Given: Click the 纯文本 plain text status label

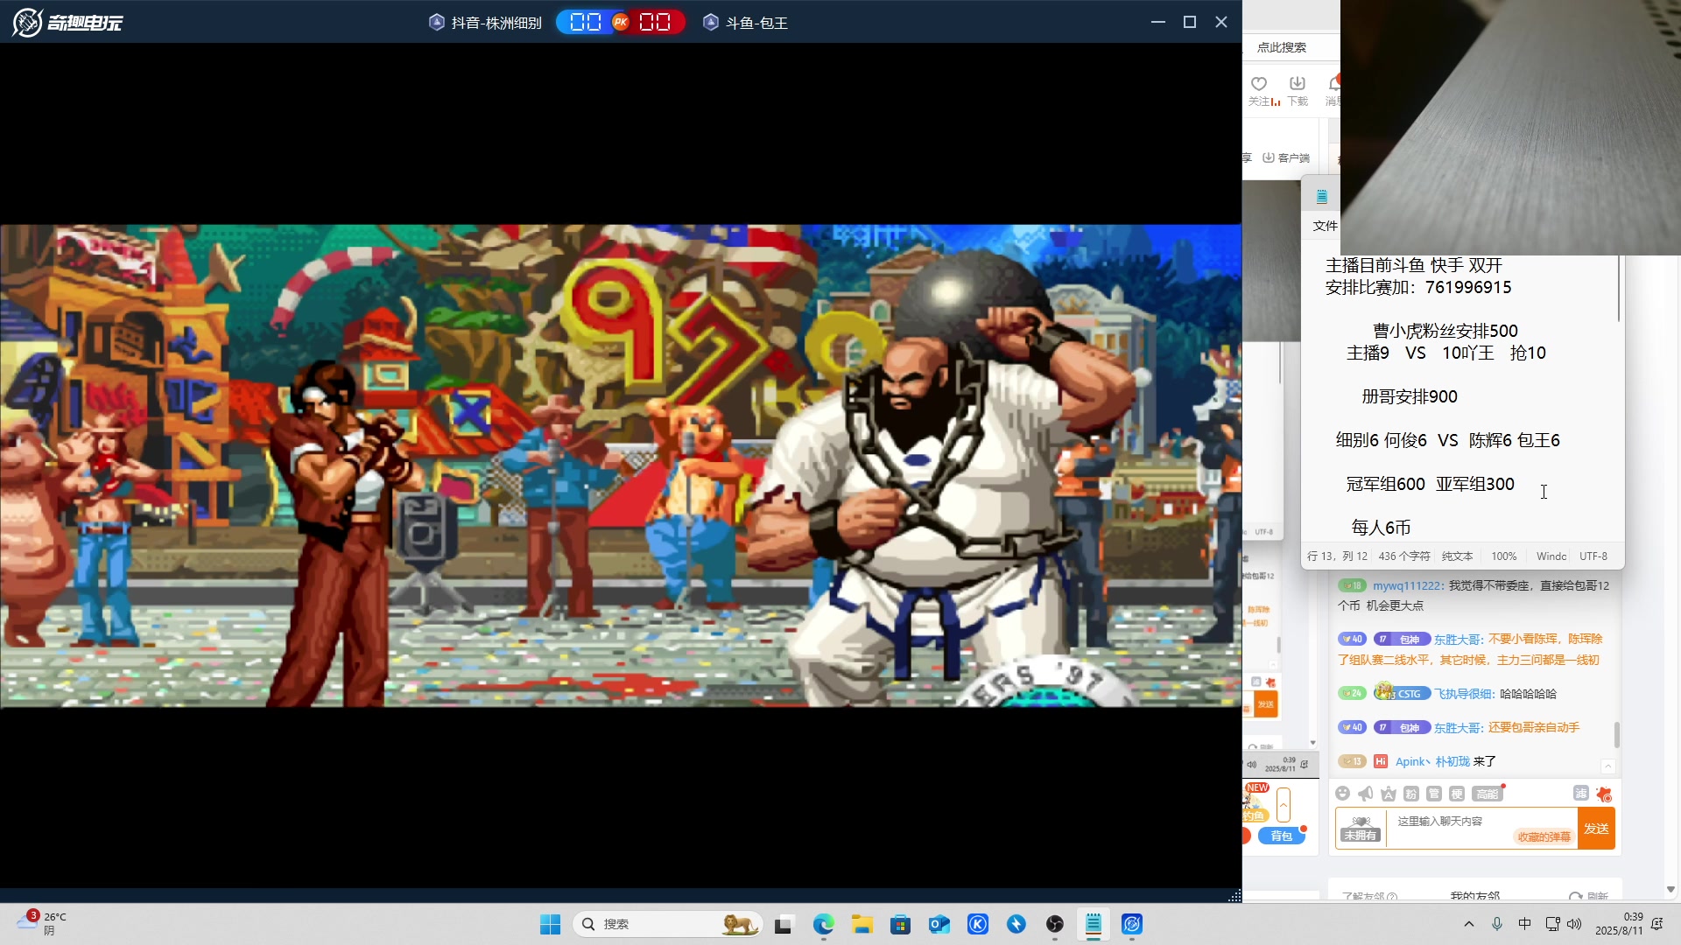Looking at the screenshot, I should 1457,556.
